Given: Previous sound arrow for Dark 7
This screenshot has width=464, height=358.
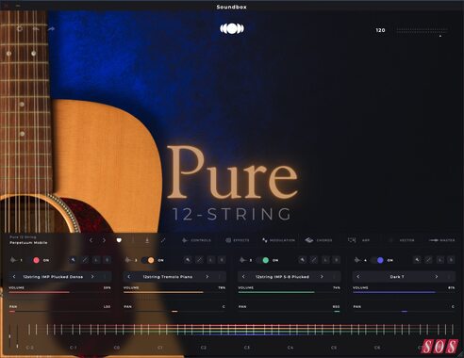Looking at the screenshot, I should (358, 277).
